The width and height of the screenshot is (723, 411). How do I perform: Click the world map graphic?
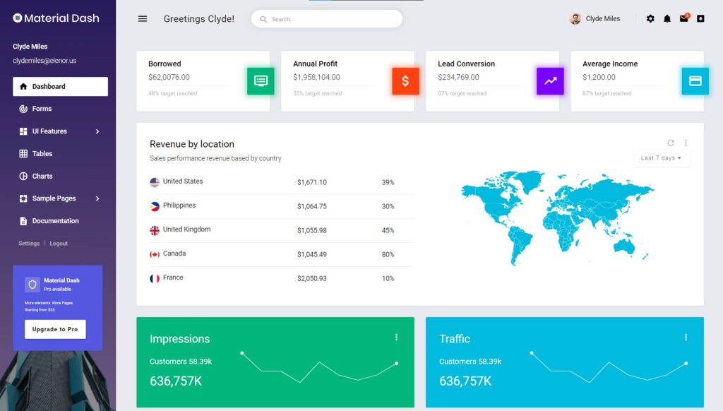click(x=557, y=218)
